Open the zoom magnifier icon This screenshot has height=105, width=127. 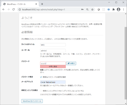click(x=87, y=9)
